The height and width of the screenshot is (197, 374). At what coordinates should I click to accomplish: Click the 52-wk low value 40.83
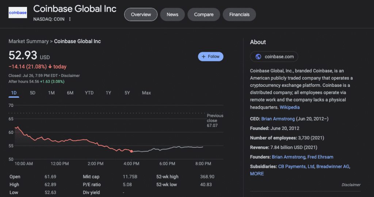(206, 185)
